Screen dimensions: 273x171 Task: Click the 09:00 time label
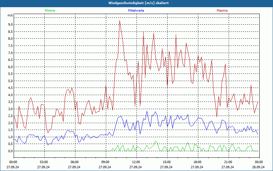106,162
